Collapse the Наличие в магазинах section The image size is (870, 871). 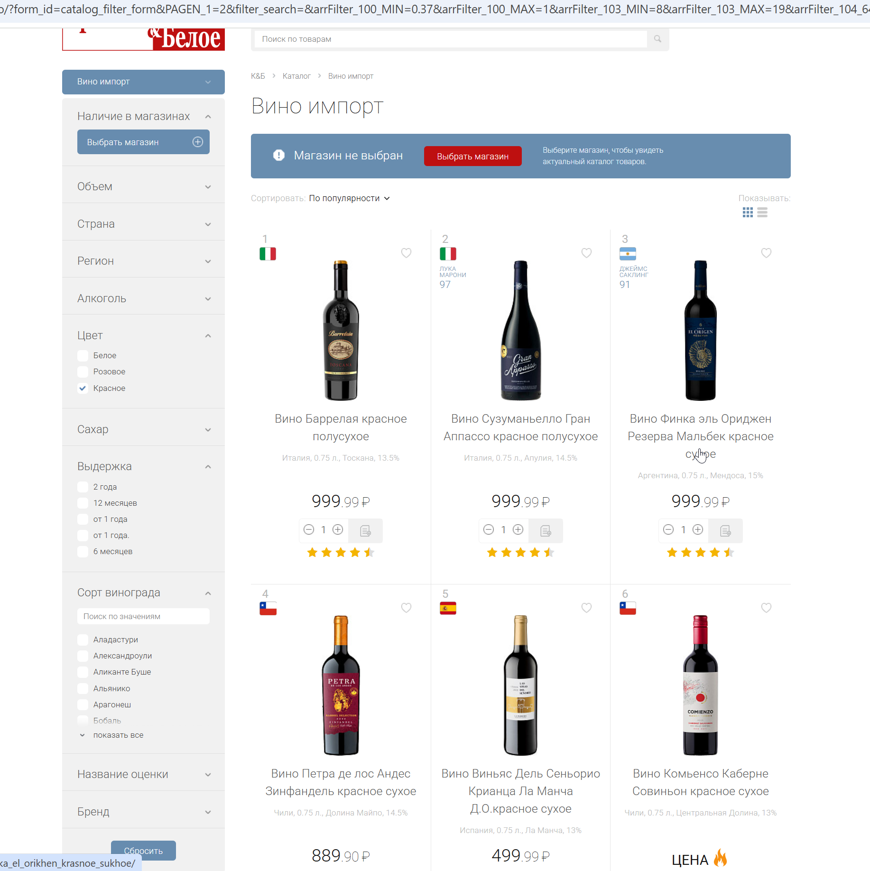point(143,116)
